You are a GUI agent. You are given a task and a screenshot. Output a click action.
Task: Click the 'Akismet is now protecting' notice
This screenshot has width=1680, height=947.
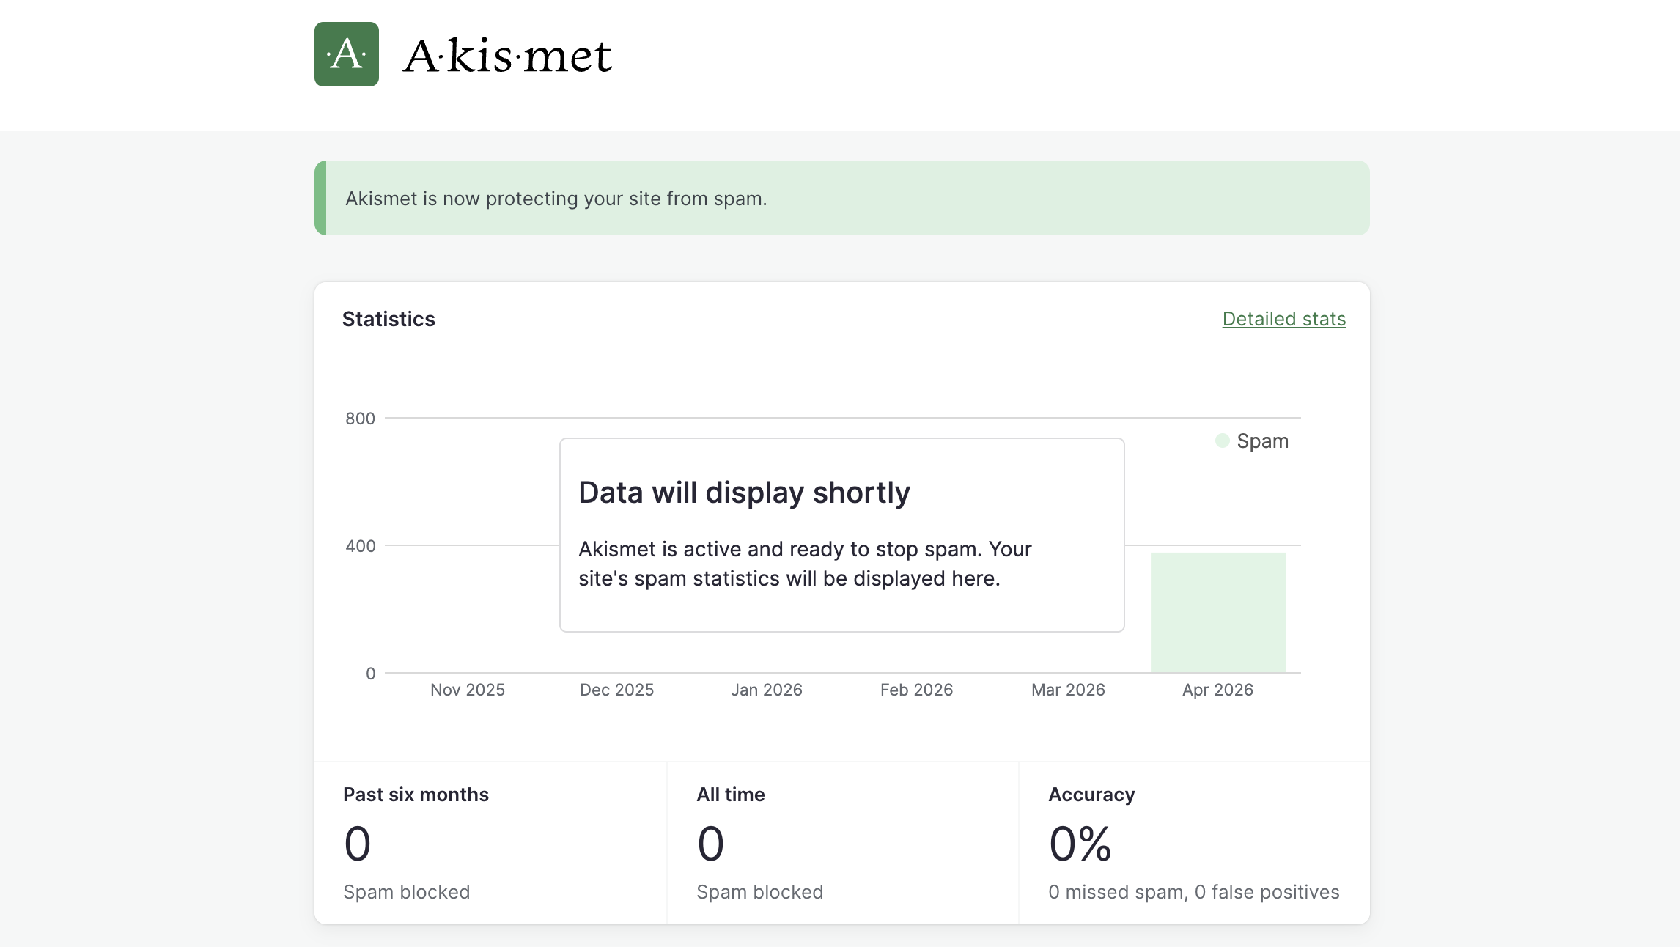coord(842,198)
